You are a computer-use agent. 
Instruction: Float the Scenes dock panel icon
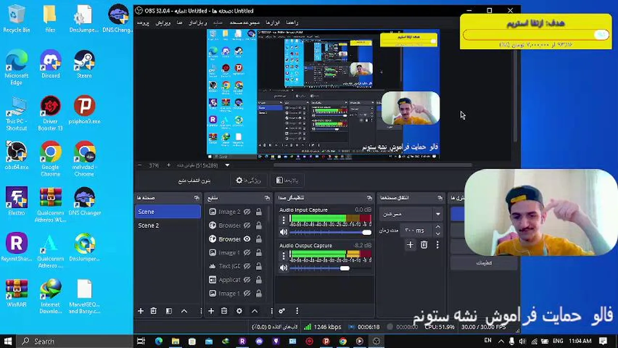pyautogui.click(x=196, y=198)
